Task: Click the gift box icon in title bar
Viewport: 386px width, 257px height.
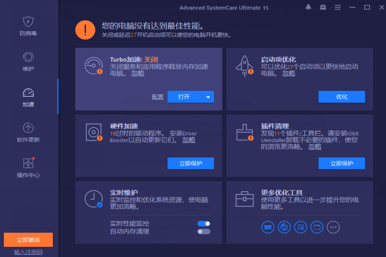Action: (323, 7)
